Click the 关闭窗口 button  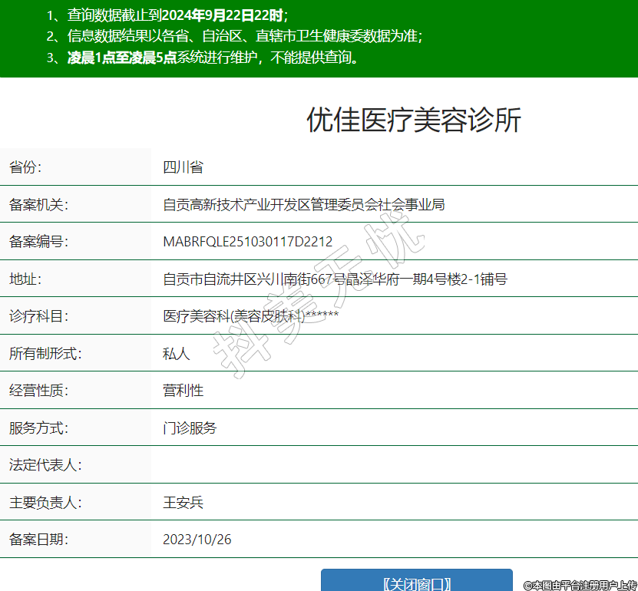pos(416,583)
